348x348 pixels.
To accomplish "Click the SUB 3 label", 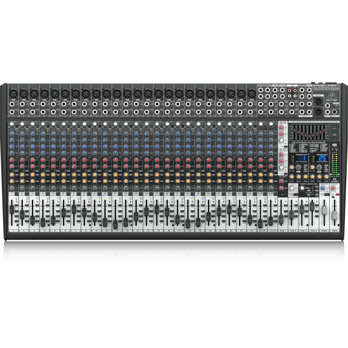I will [x=303, y=231].
